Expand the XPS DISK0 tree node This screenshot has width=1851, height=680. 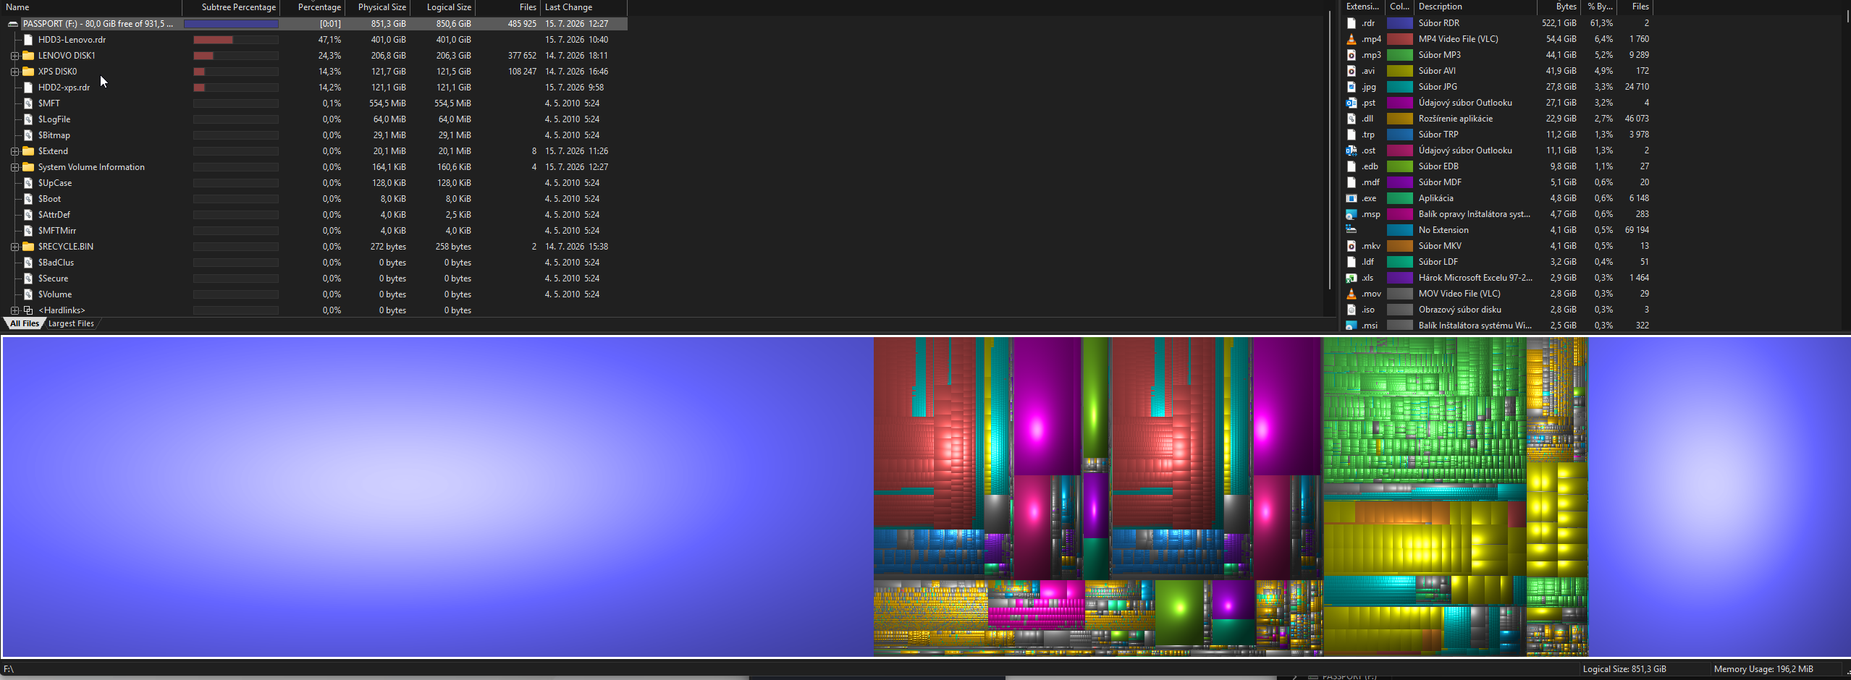(x=14, y=72)
